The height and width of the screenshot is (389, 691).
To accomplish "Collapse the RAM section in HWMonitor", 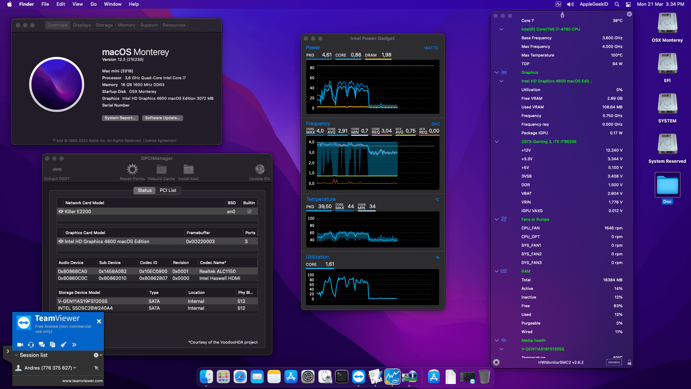I will [497, 271].
